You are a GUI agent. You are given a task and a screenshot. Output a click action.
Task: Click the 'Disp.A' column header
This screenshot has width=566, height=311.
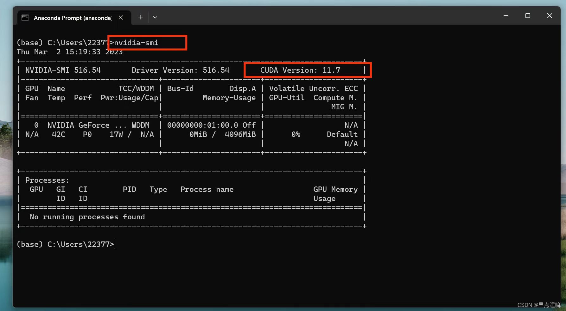click(x=243, y=88)
